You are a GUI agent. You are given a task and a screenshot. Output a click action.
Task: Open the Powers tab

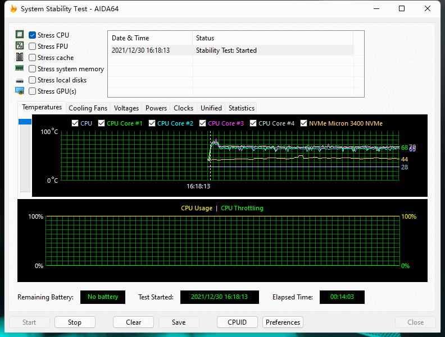click(x=156, y=108)
